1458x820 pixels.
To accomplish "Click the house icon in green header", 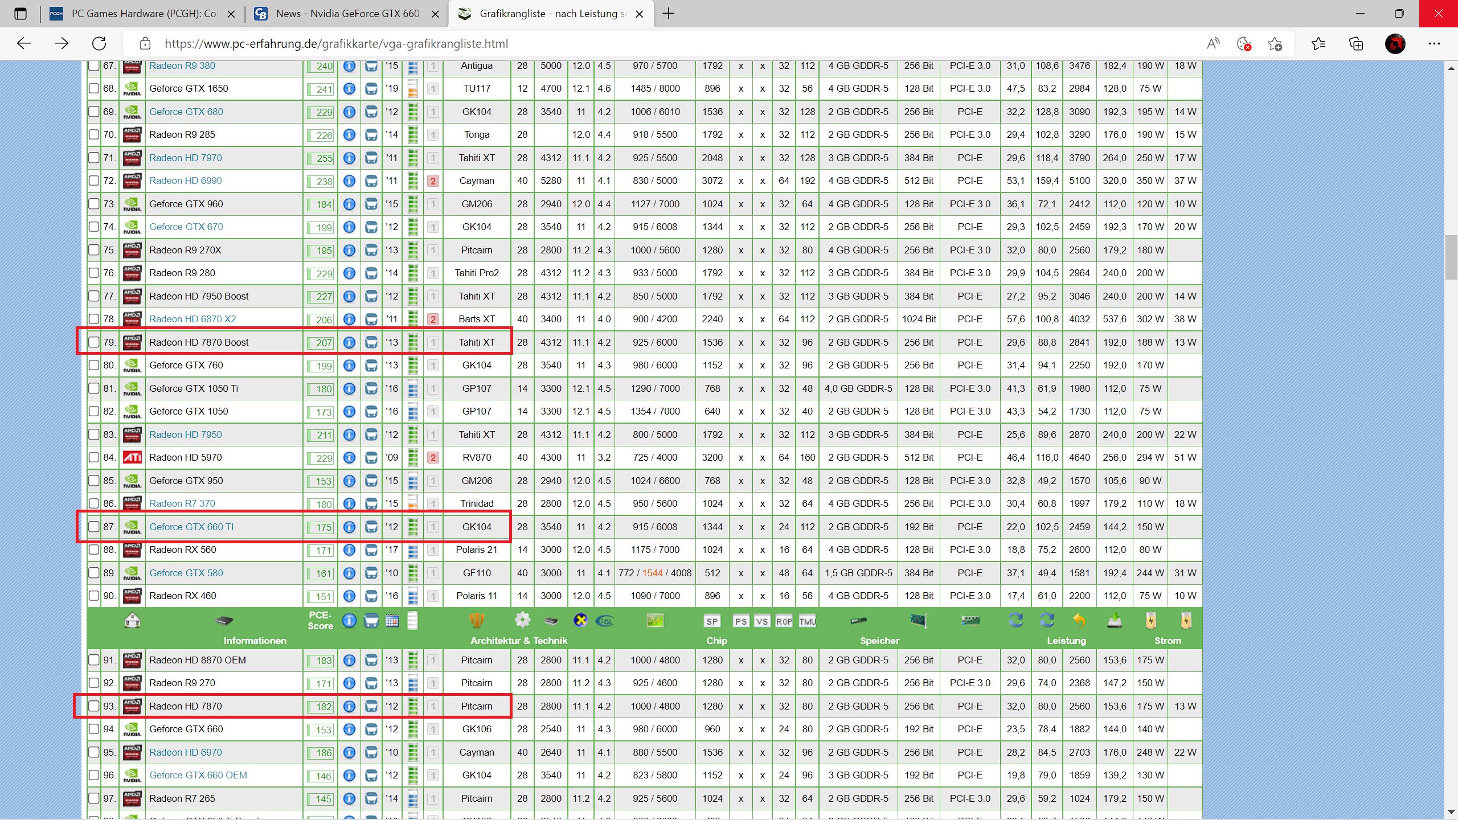I will [132, 621].
